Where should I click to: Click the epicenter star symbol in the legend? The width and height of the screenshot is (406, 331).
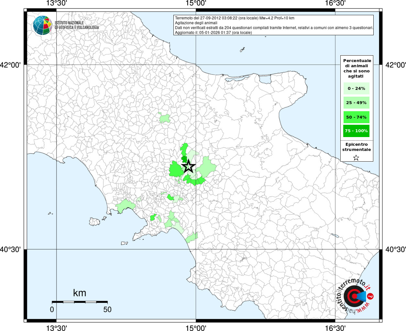(x=356, y=158)
